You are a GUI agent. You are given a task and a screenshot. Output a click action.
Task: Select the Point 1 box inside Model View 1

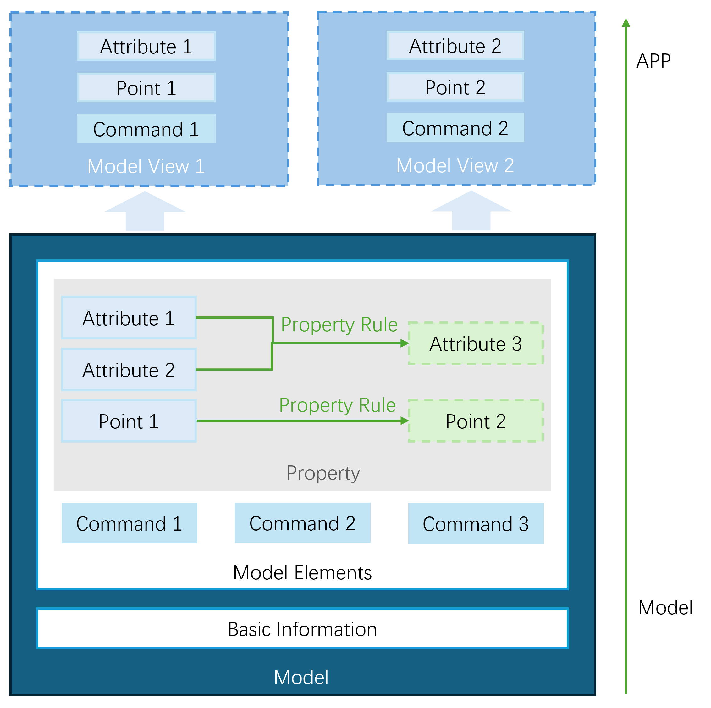tap(146, 88)
